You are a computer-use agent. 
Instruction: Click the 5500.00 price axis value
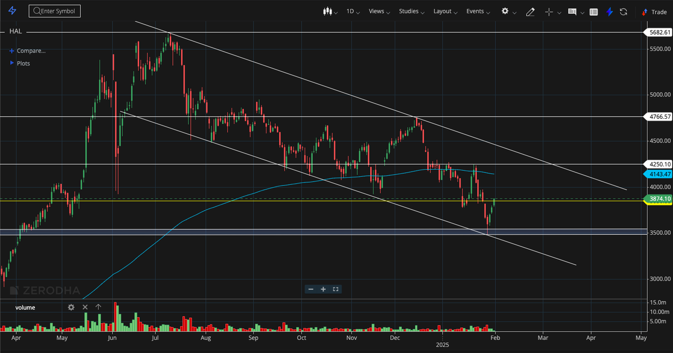tap(660, 49)
